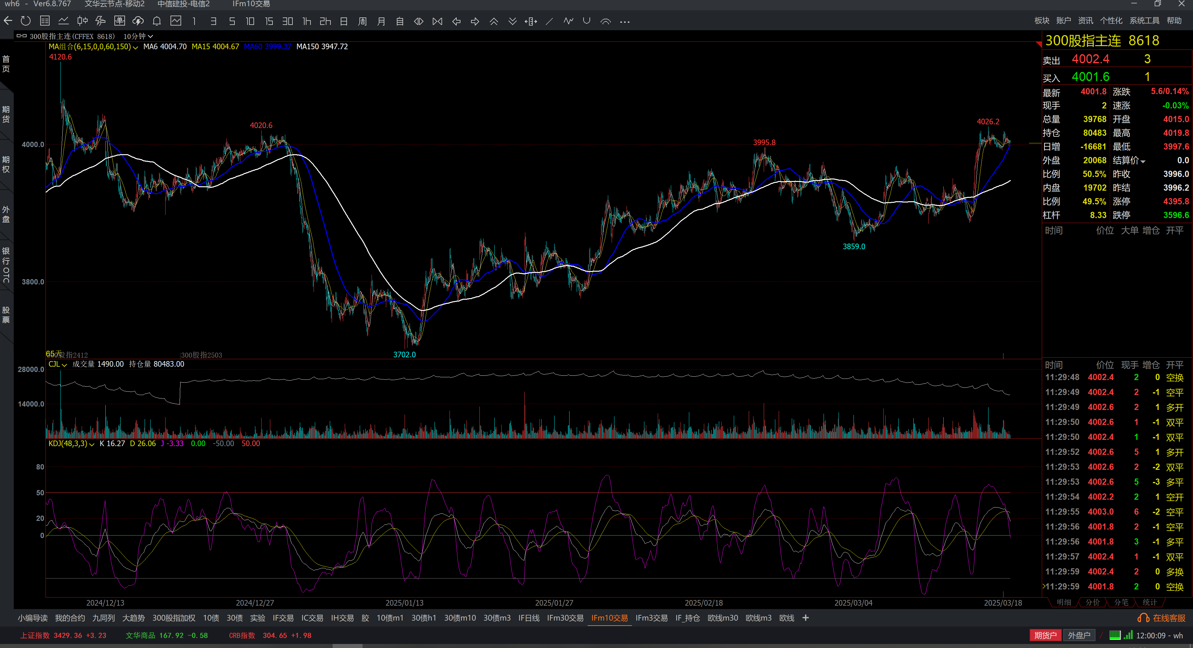This screenshot has height=648, width=1193.
Task: Click the 外盘户 account button
Action: pyautogui.click(x=1079, y=635)
